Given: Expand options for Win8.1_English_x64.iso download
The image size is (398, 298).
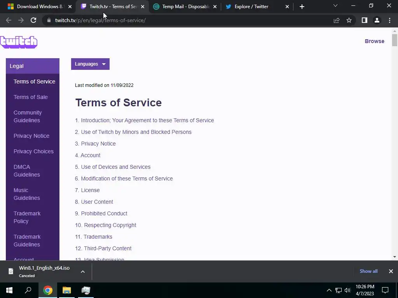Looking at the screenshot, I should [x=83, y=272].
